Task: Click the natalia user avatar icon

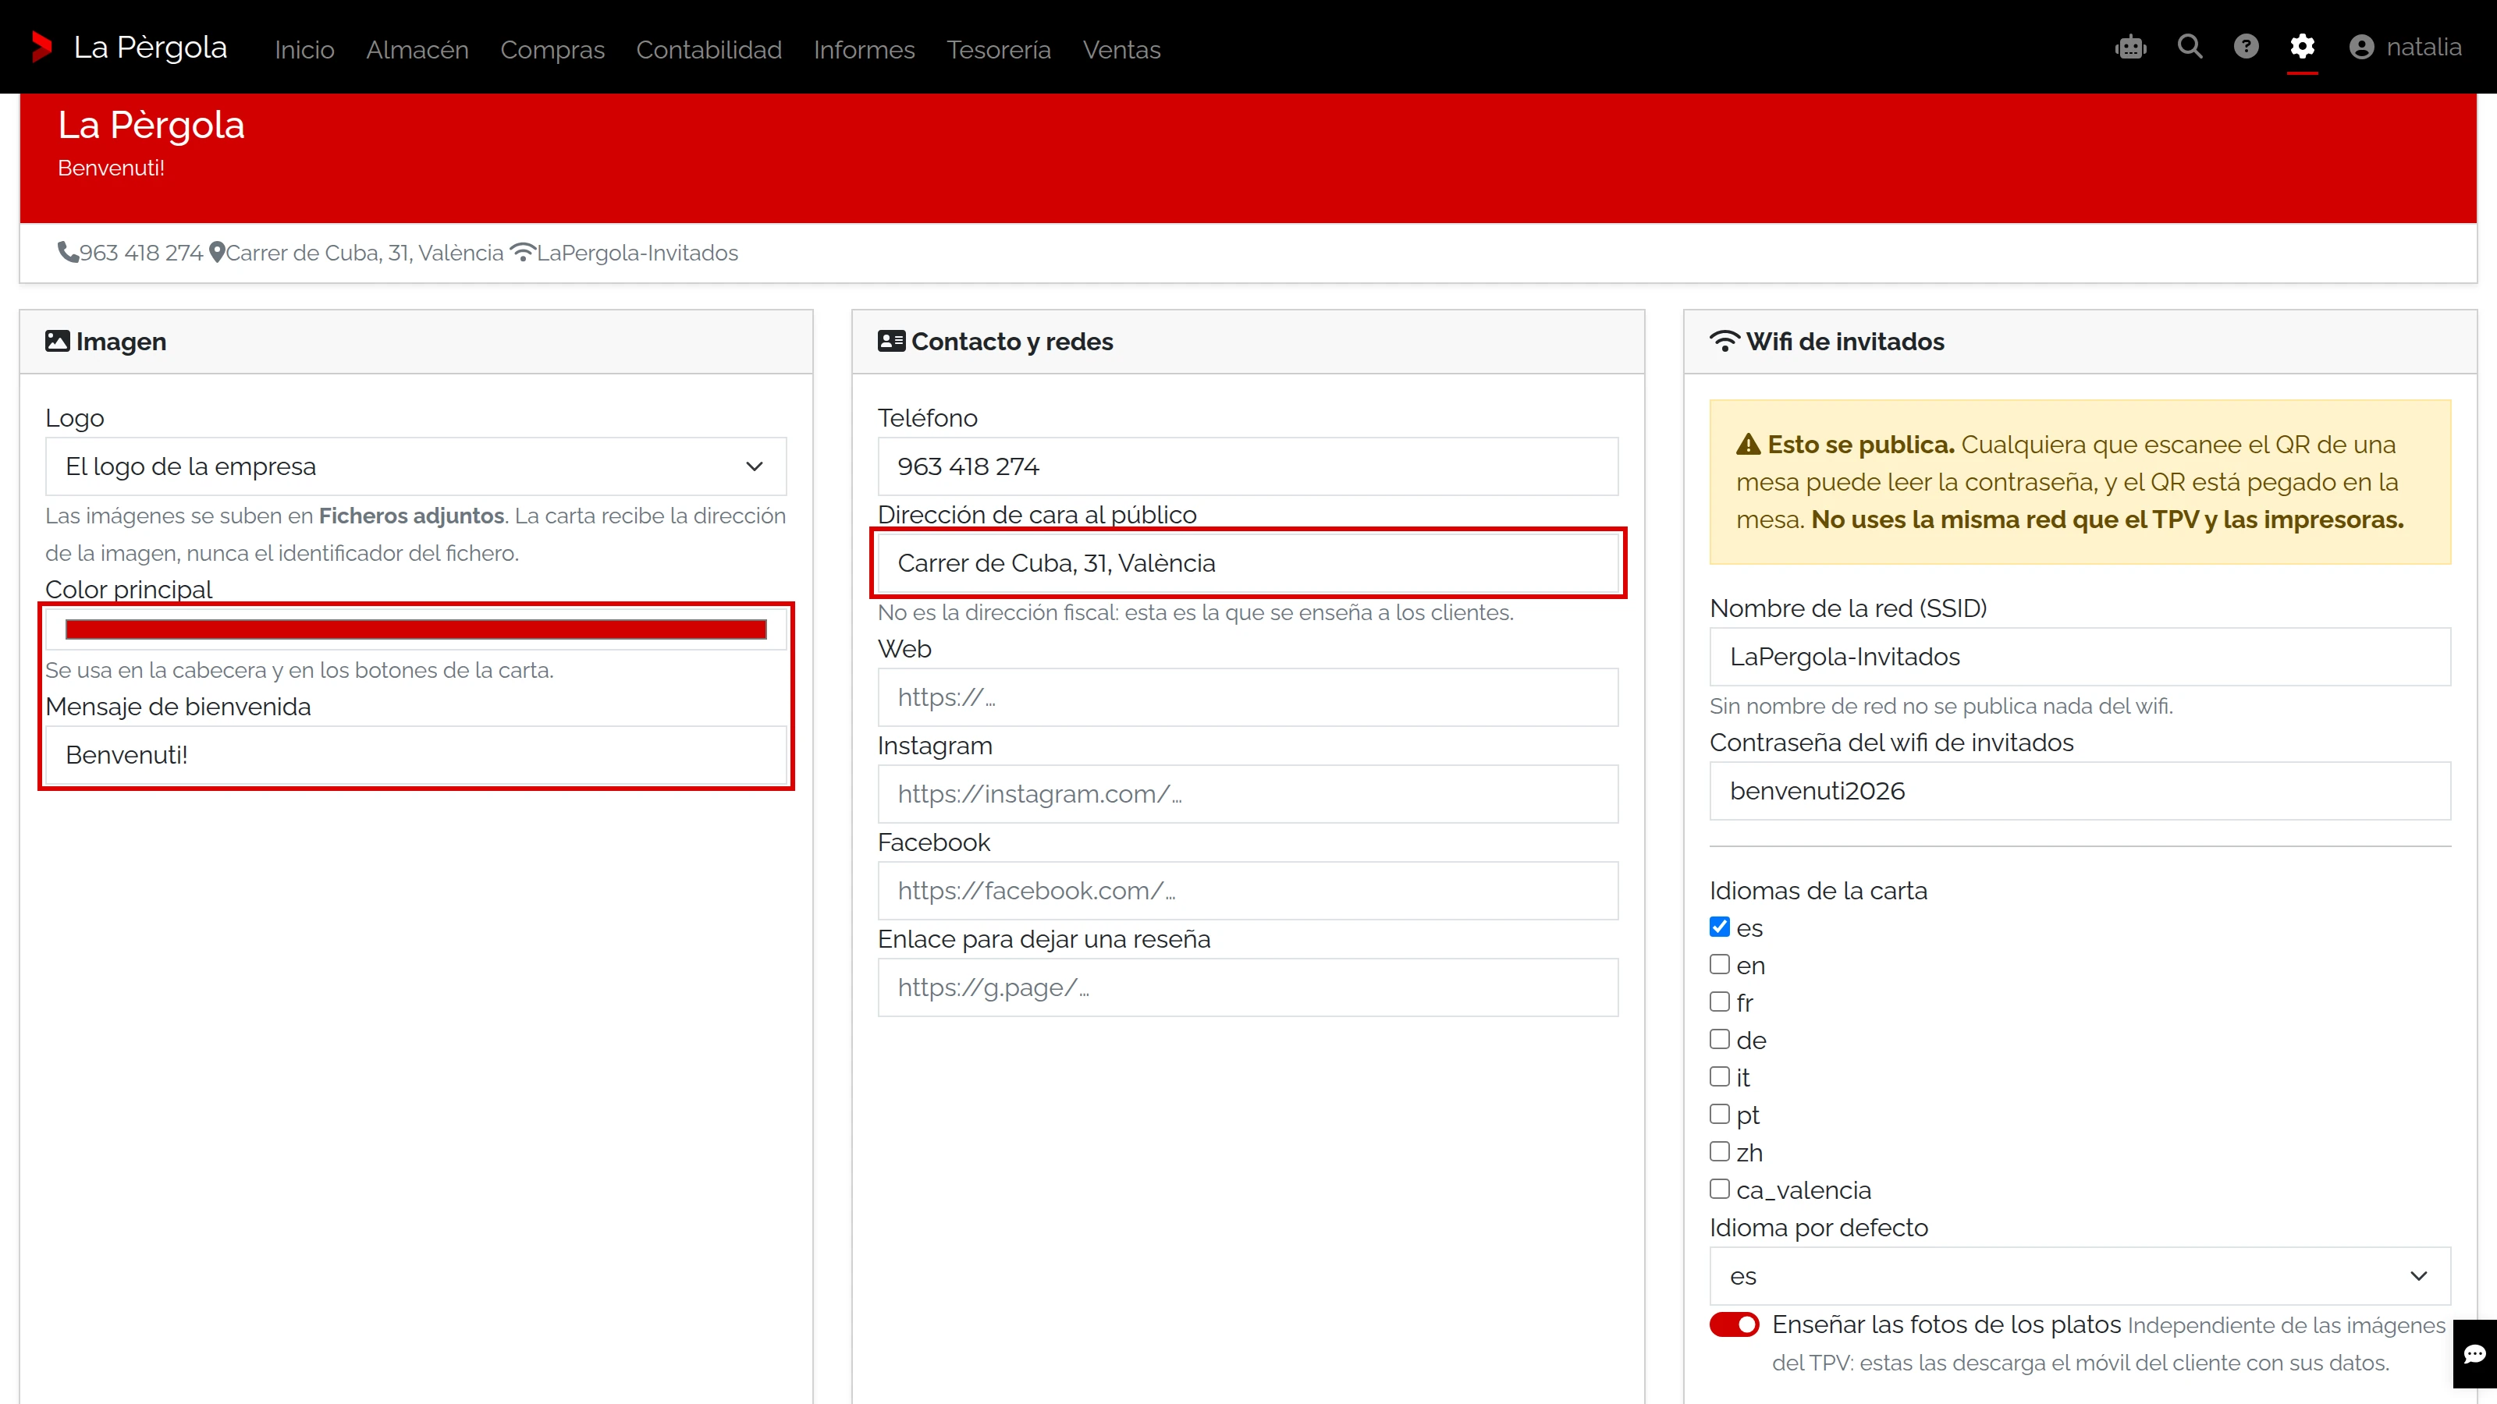Action: [x=2361, y=48]
